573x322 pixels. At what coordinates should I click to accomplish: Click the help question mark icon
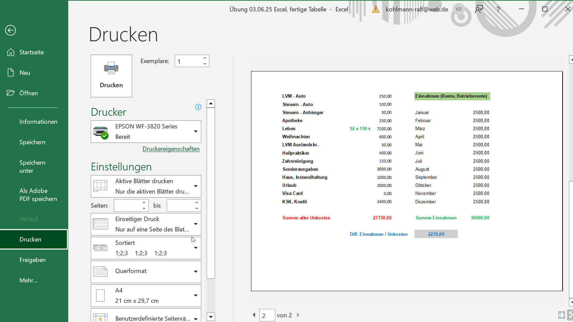click(498, 9)
